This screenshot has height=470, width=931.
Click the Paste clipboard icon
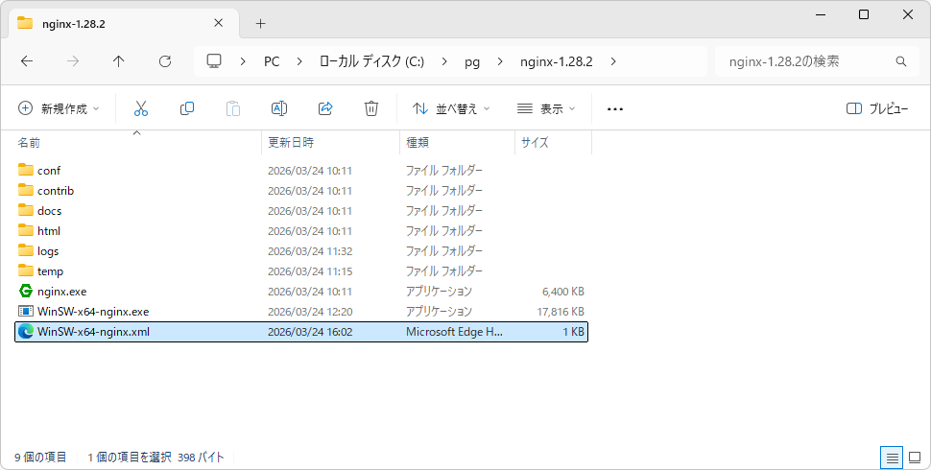(233, 108)
